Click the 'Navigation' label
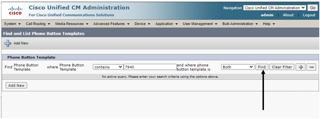Viewport: 321px width, 119px height. [x=233, y=8]
